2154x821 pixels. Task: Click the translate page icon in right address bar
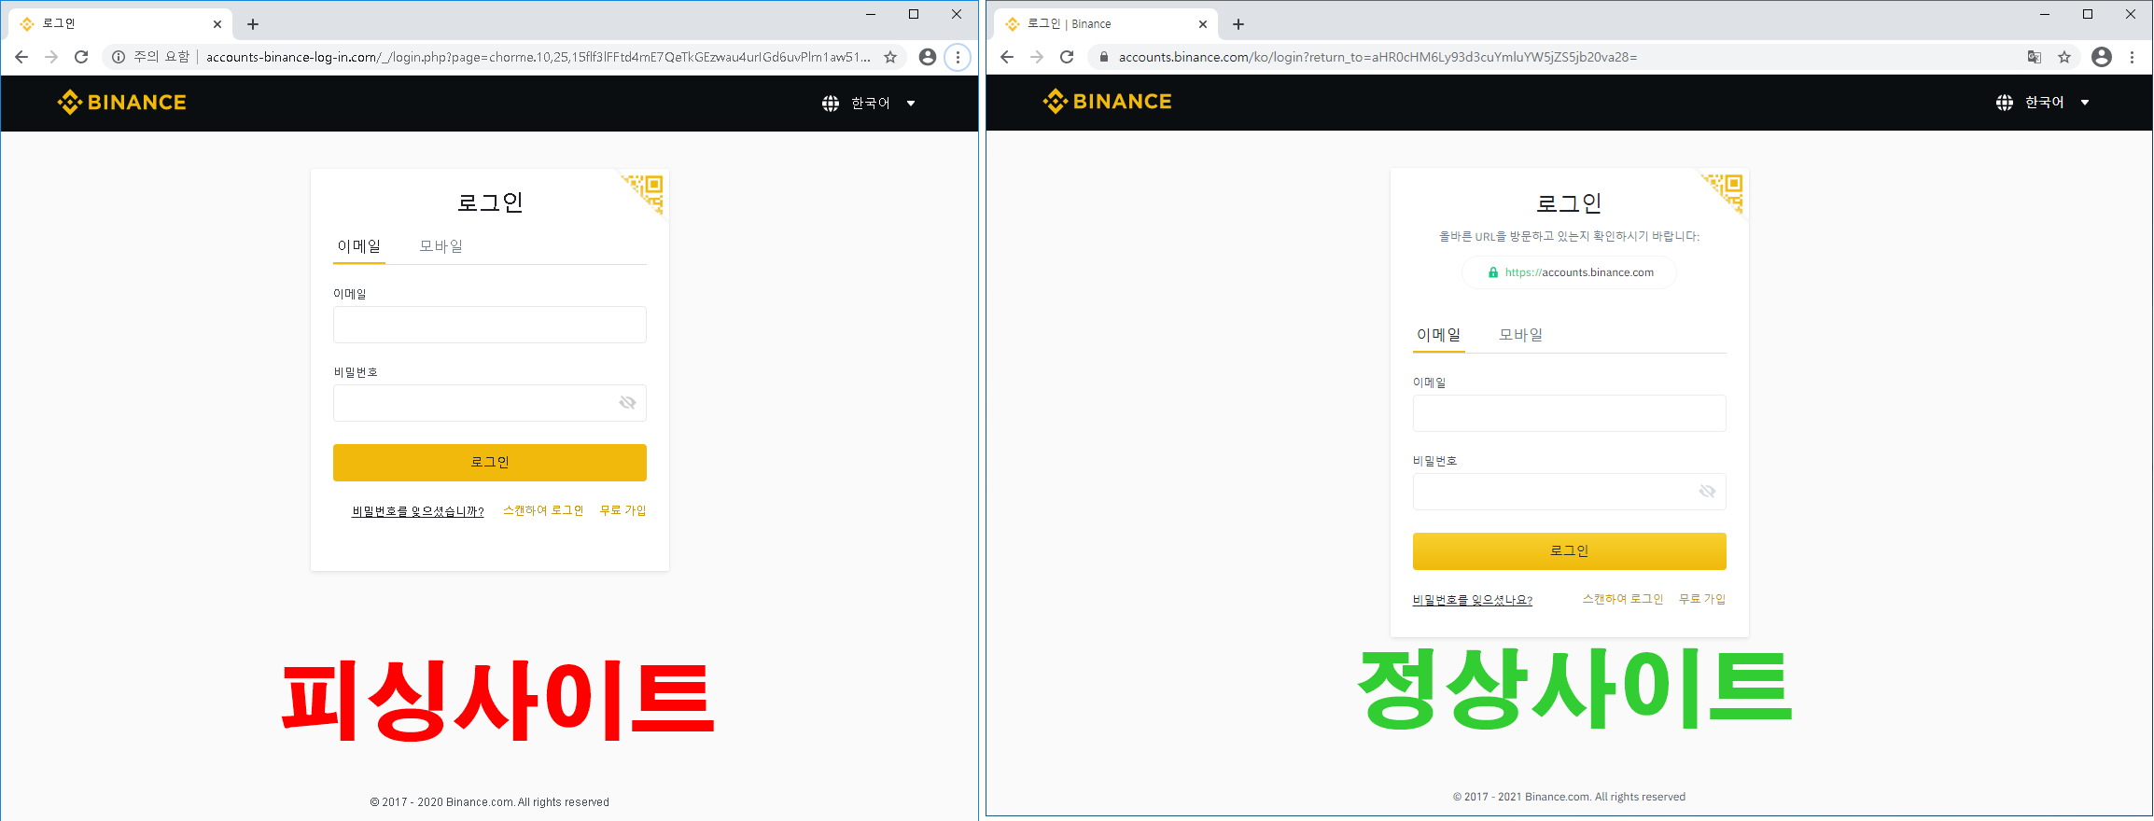(2035, 57)
